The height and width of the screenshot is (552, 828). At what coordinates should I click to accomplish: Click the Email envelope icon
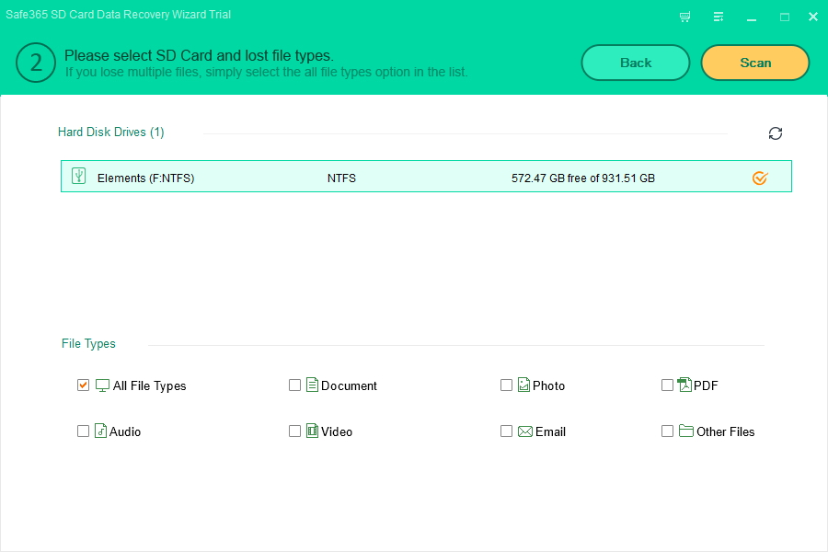click(525, 431)
